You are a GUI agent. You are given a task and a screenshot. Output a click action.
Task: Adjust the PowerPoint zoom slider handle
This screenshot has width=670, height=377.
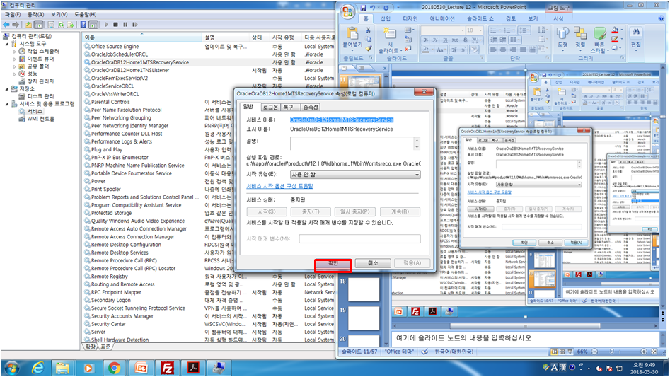[x=612, y=352]
